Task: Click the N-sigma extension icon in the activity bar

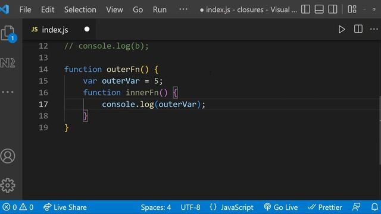Action: click(8, 63)
